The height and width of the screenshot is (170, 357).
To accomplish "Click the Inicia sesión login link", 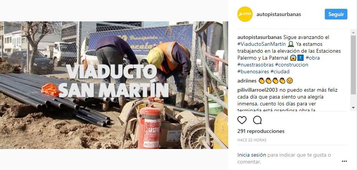I will click(252, 155).
